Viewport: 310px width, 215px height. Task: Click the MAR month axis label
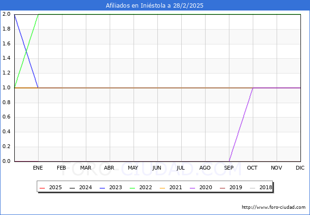point(85,168)
